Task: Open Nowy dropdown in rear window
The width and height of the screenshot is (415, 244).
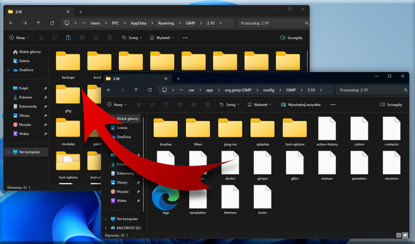Action: tap(19, 38)
